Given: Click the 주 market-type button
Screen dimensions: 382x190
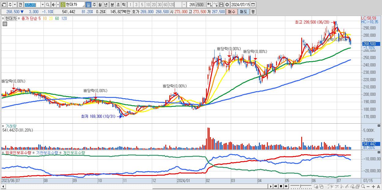Looking at the screenshot, I should [x=10, y=5].
